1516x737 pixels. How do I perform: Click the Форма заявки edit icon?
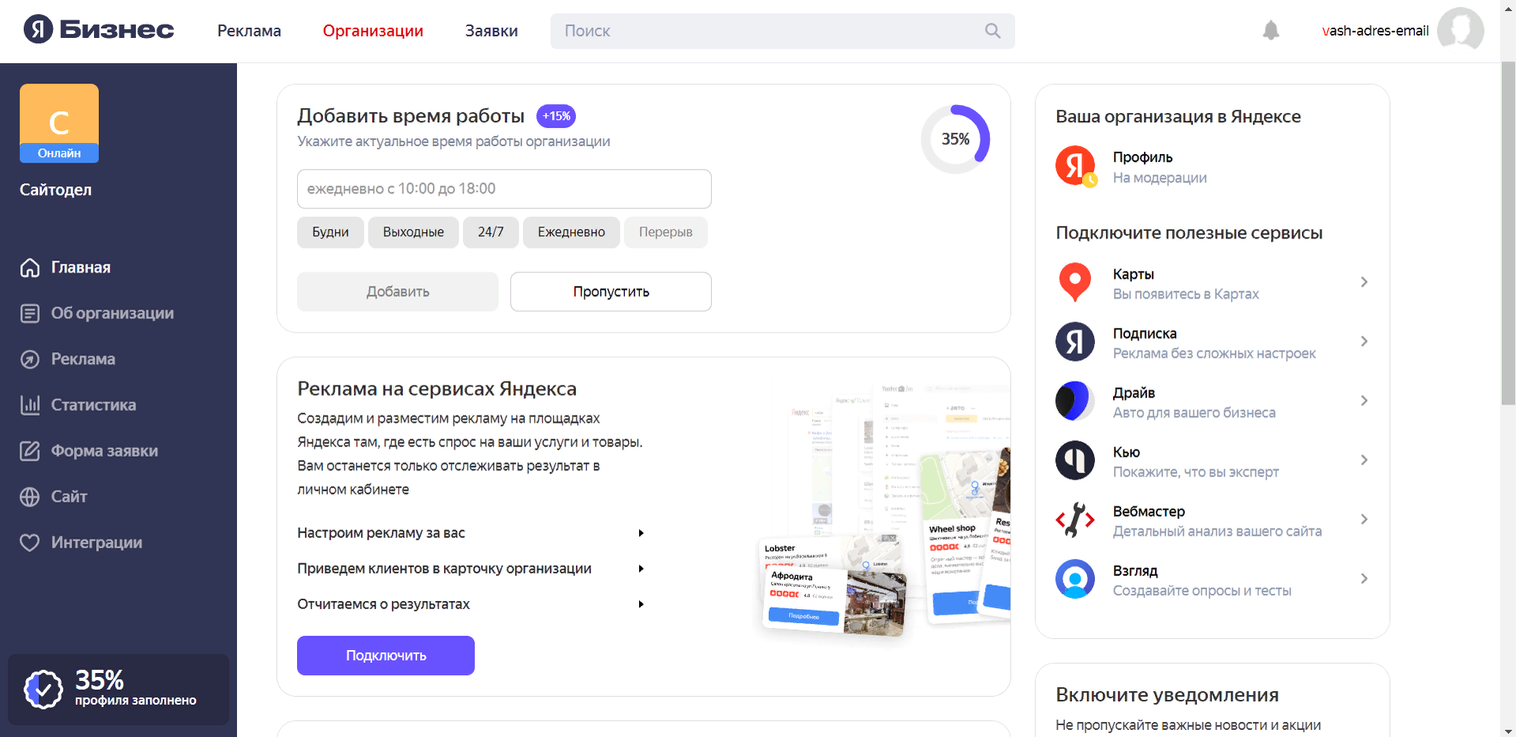point(30,451)
